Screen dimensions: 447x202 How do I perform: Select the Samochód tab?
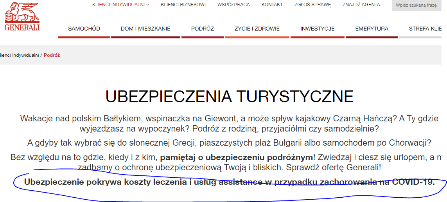[x=84, y=29]
